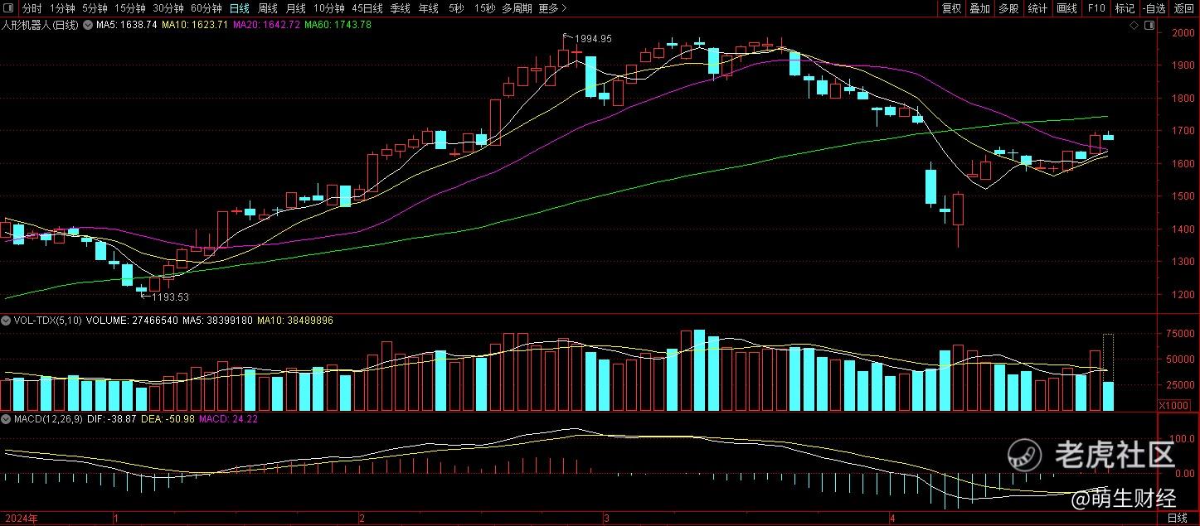Click the volume MA10: 38489896 label

tap(295, 320)
